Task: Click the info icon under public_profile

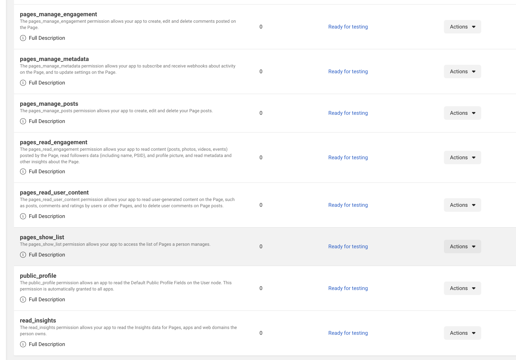Action: point(23,299)
